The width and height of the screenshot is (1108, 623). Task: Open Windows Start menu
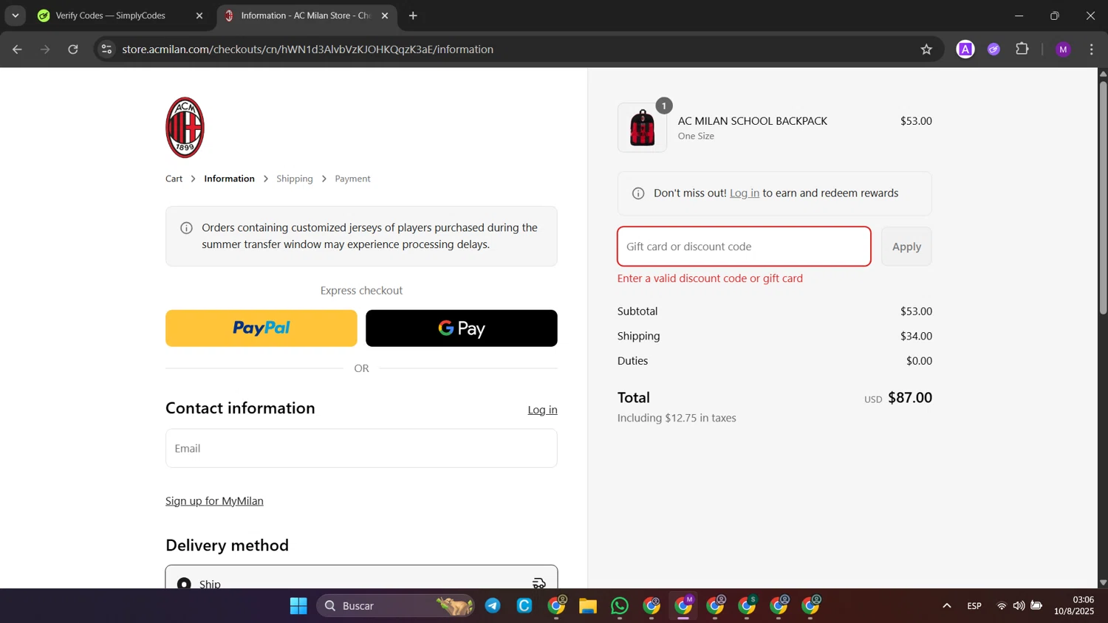pyautogui.click(x=298, y=606)
